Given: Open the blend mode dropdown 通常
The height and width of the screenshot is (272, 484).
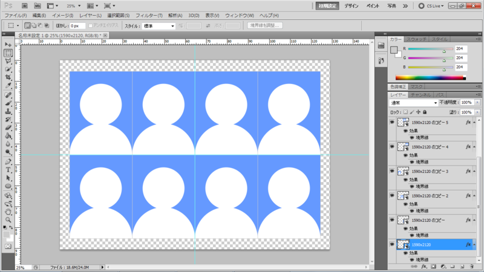Looking at the screenshot, I should click(414, 103).
